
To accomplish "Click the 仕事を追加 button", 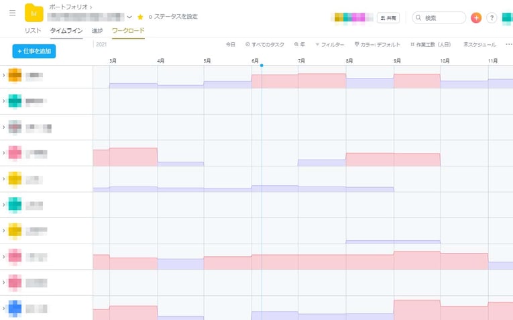I will [x=34, y=51].
